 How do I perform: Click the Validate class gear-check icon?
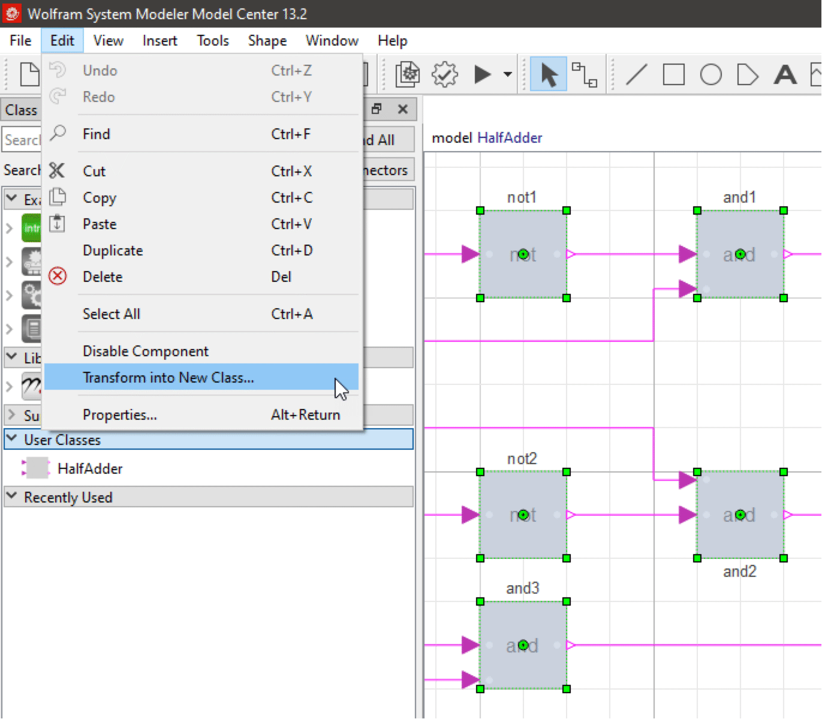click(444, 74)
